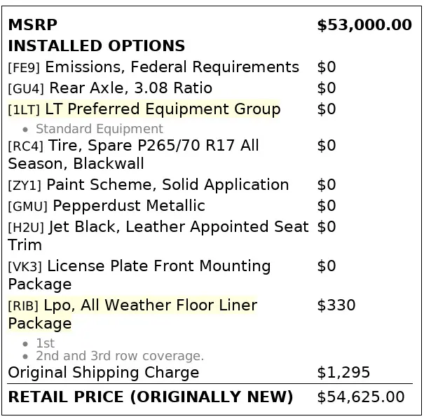424x419 pixels.
Task: Select the Tire, Spare P265/70 R17 line
Action: tap(152, 146)
